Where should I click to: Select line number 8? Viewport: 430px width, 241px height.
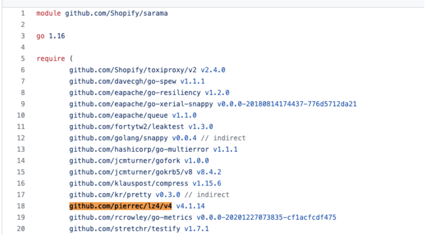(23, 93)
